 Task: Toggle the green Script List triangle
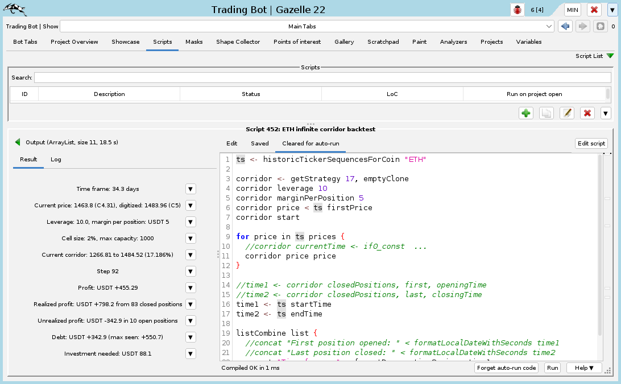click(610, 56)
